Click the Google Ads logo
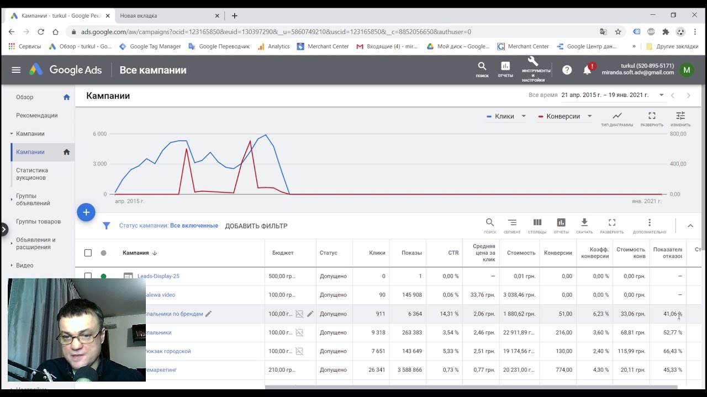 click(65, 70)
